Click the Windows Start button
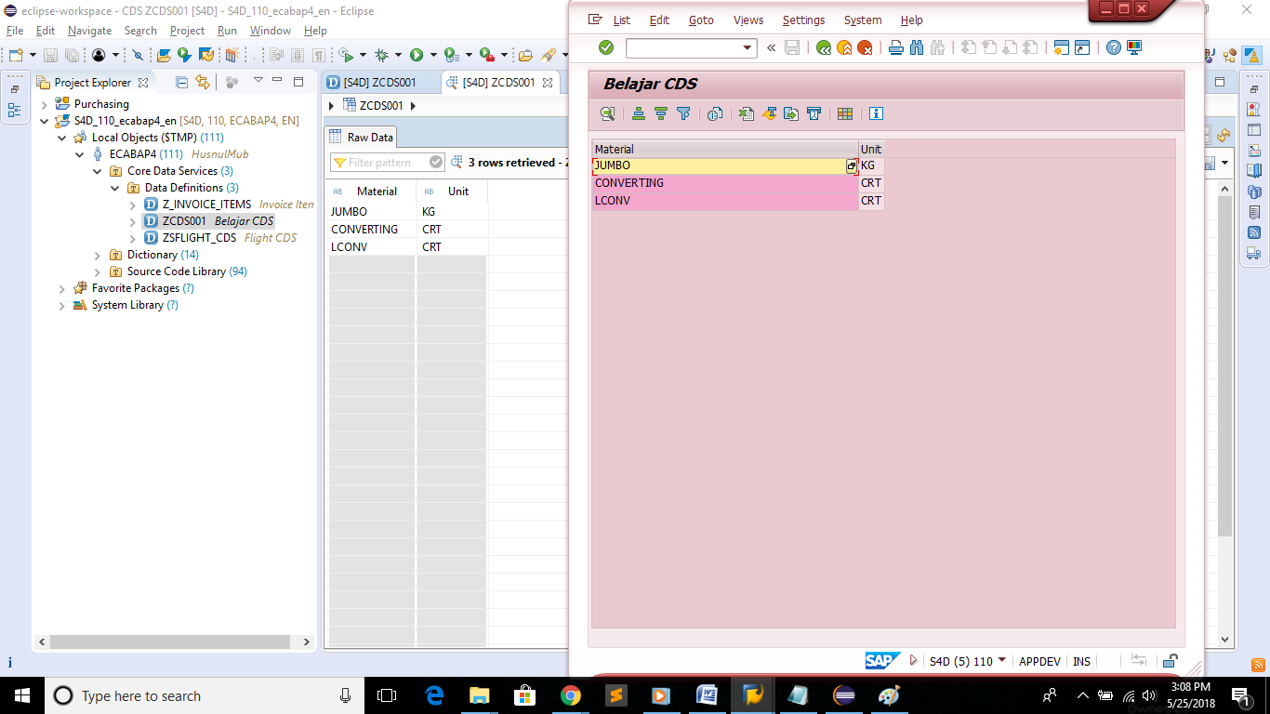The image size is (1270, 714). [22, 695]
